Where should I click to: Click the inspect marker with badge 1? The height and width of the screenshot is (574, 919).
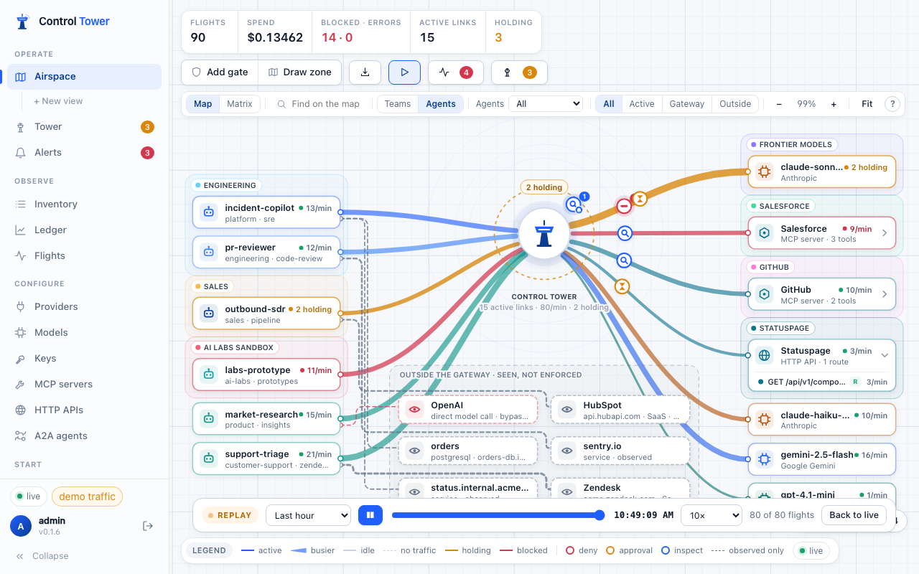(x=574, y=205)
